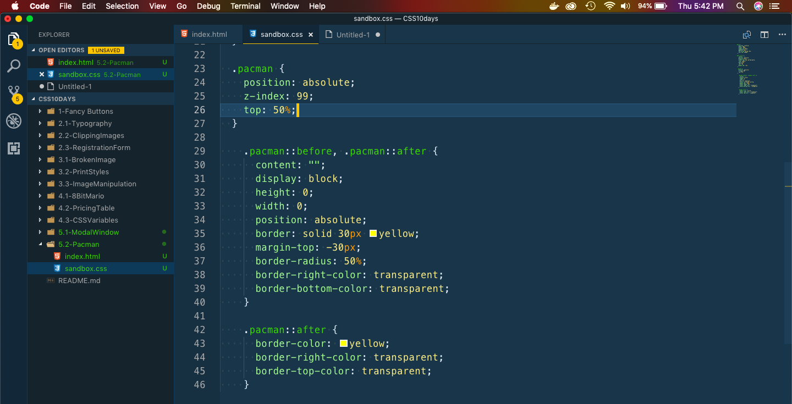Image resolution: width=792 pixels, height=404 pixels.
Task: Open README.md from the explorer
Action: pyautogui.click(x=101, y=280)
